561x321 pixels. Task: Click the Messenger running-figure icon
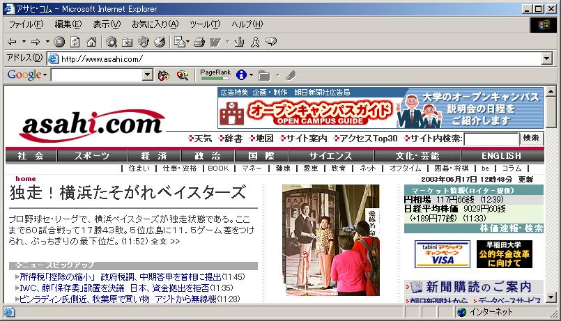pyautogui.click(x=255, y=42)
